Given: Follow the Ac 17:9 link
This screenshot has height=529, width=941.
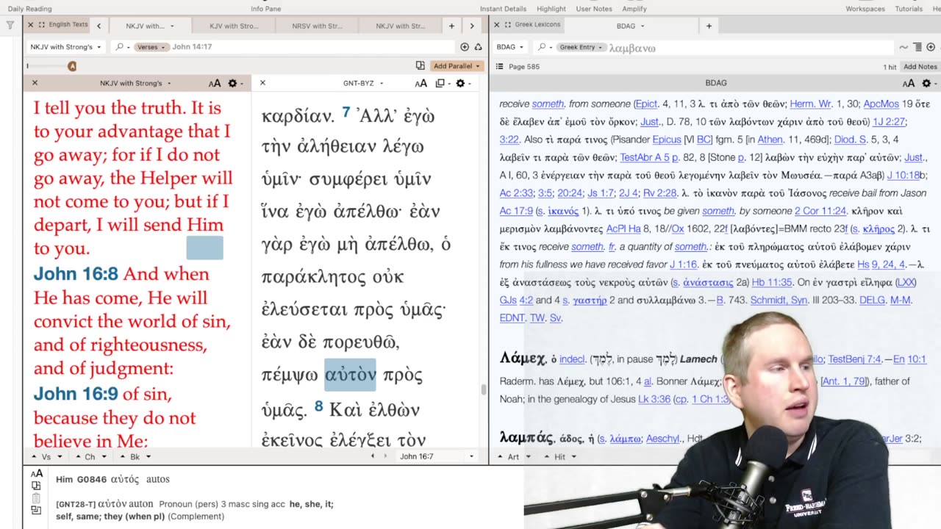Looking at the screenshot, I should click(516, 211).
